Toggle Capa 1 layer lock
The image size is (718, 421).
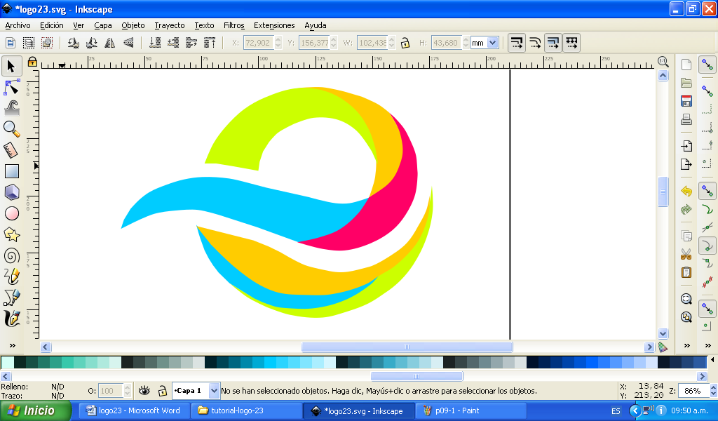162,391
